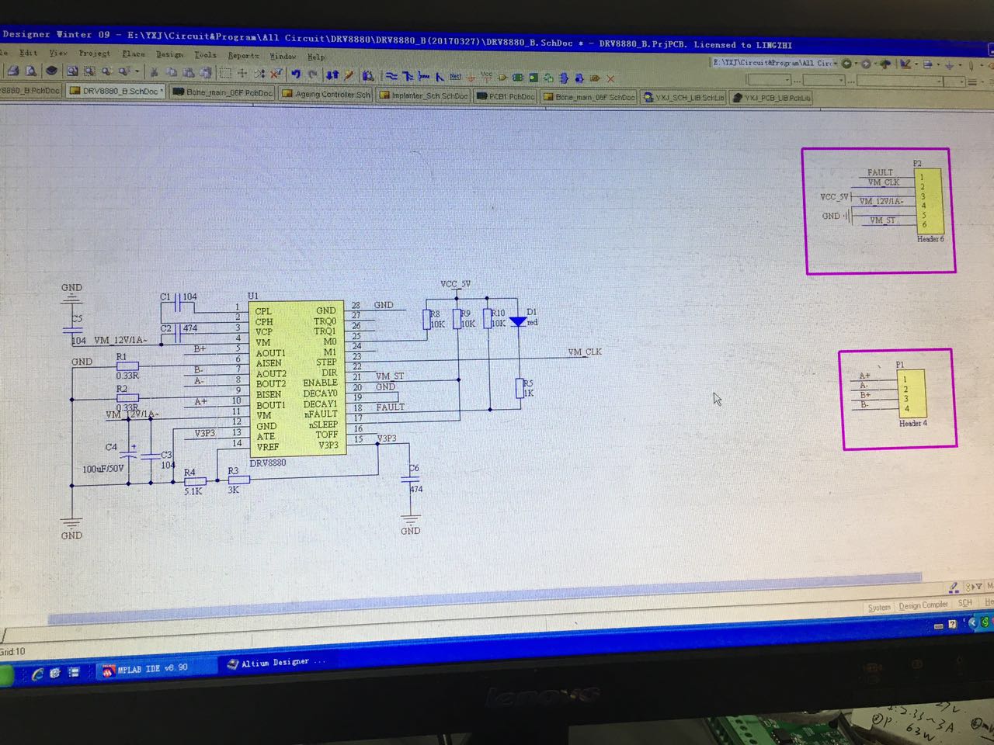Select the Place Bus tool
This screenshot has height=745, width=994.
408,76
